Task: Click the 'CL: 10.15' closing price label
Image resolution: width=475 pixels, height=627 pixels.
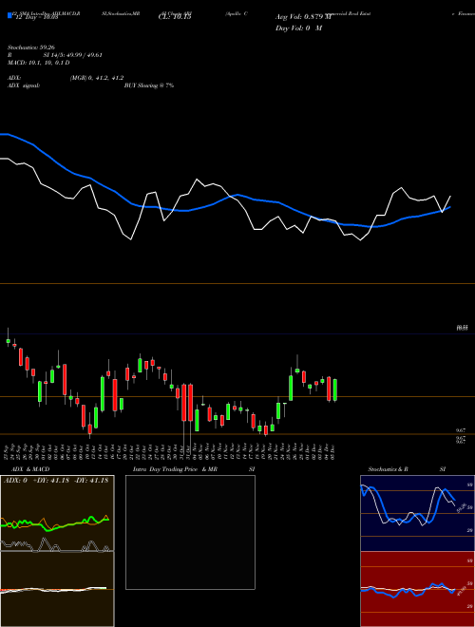Action: tap(175, 17)
